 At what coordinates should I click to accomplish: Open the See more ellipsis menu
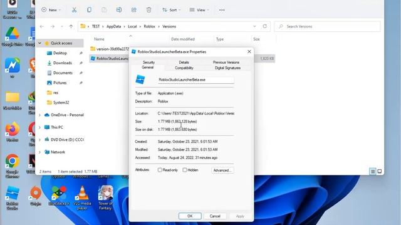222,10
